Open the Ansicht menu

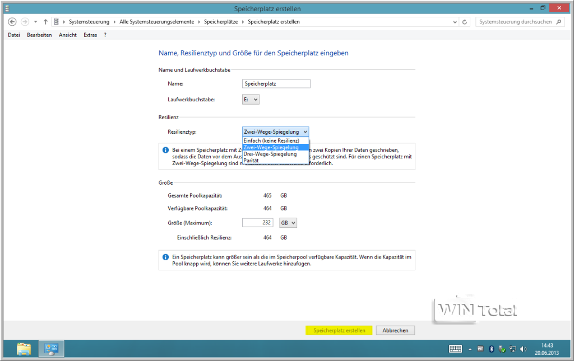tap(68, 35)
